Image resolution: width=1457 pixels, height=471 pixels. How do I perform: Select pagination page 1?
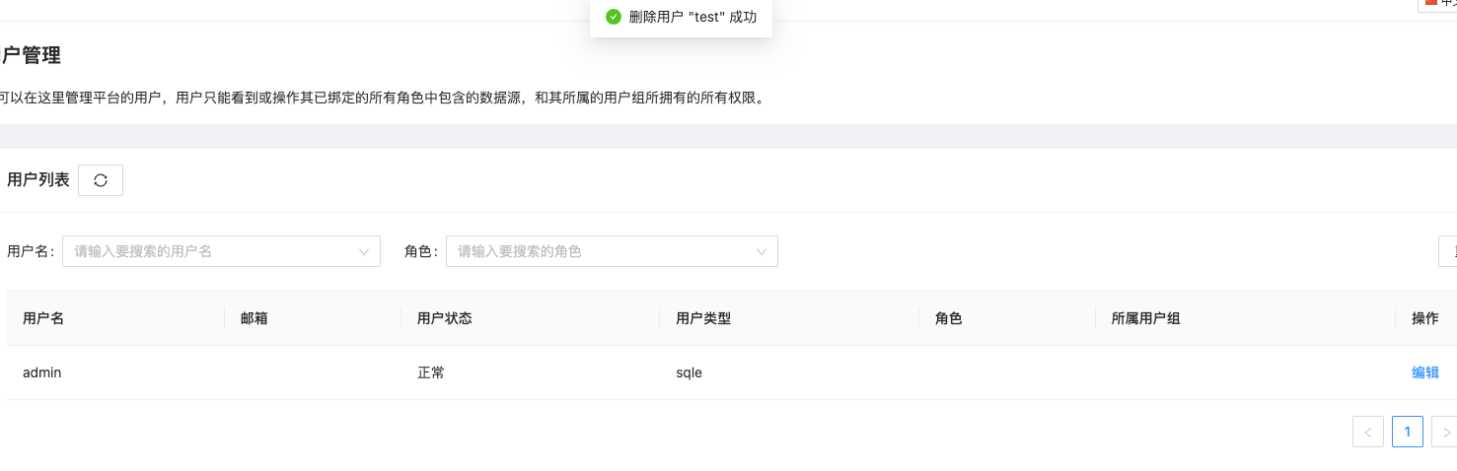(1408, 432)
